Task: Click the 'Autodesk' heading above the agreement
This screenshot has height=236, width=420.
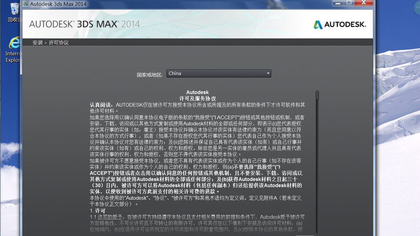Action: [197, 92]
